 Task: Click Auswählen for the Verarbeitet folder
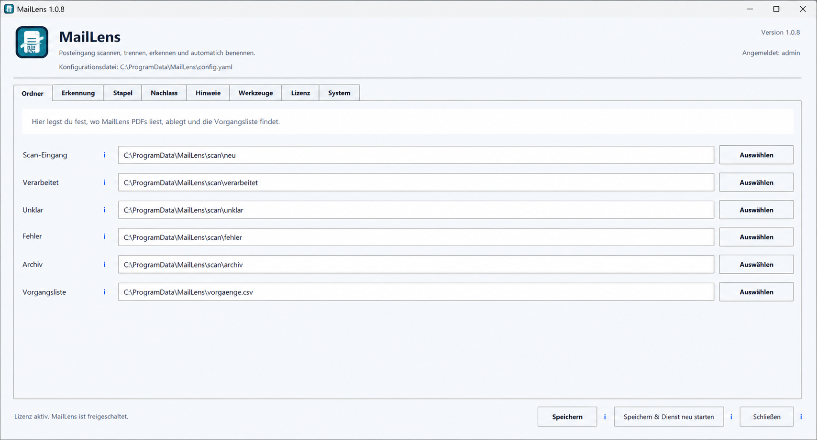click(x=756, y=182)
